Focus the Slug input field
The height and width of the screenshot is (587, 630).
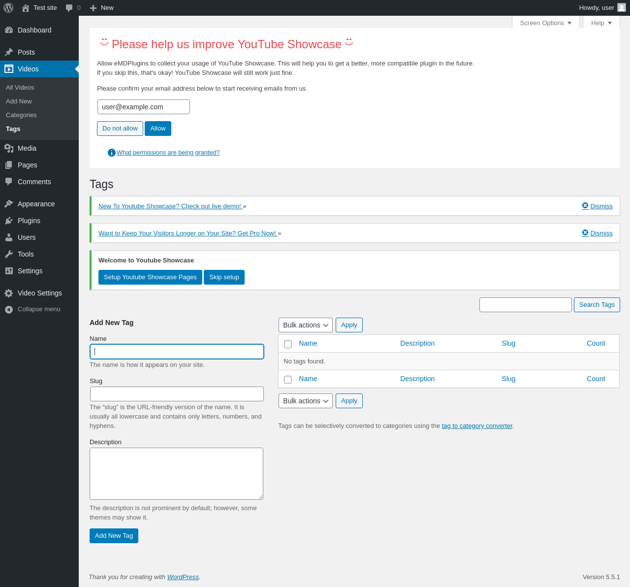(x=177, y=394)
